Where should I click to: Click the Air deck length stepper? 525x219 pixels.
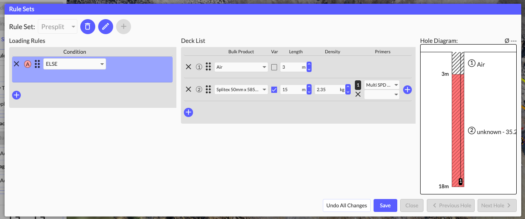(x=309, y=67)
